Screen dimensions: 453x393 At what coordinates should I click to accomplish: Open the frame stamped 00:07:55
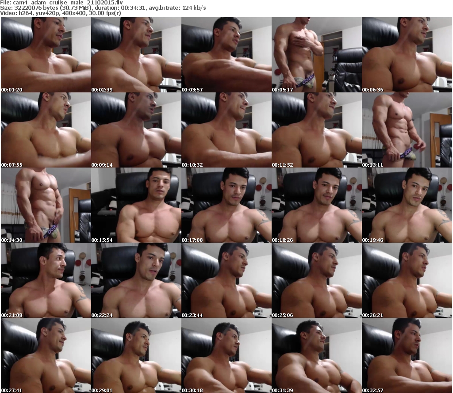click(46, 130)
